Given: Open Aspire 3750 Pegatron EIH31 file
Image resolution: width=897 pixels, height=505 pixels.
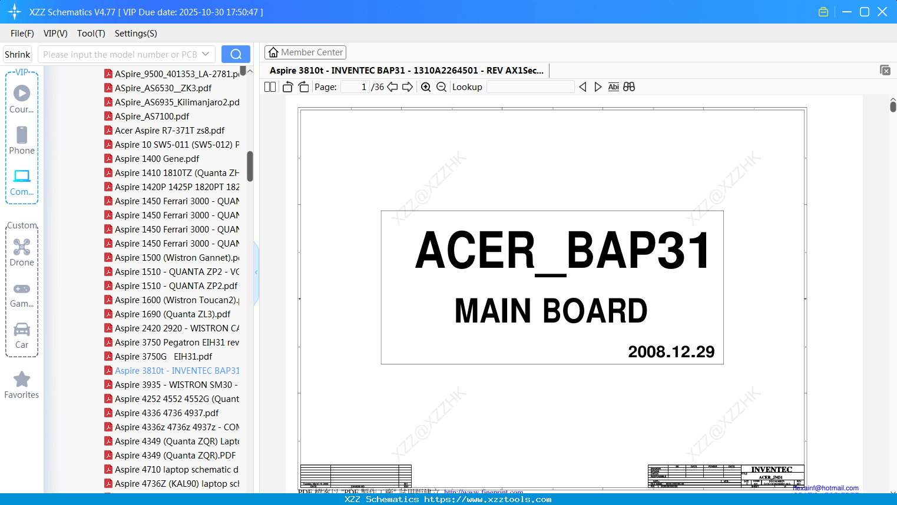Looking at the screenshot, I should pos(172,343).
